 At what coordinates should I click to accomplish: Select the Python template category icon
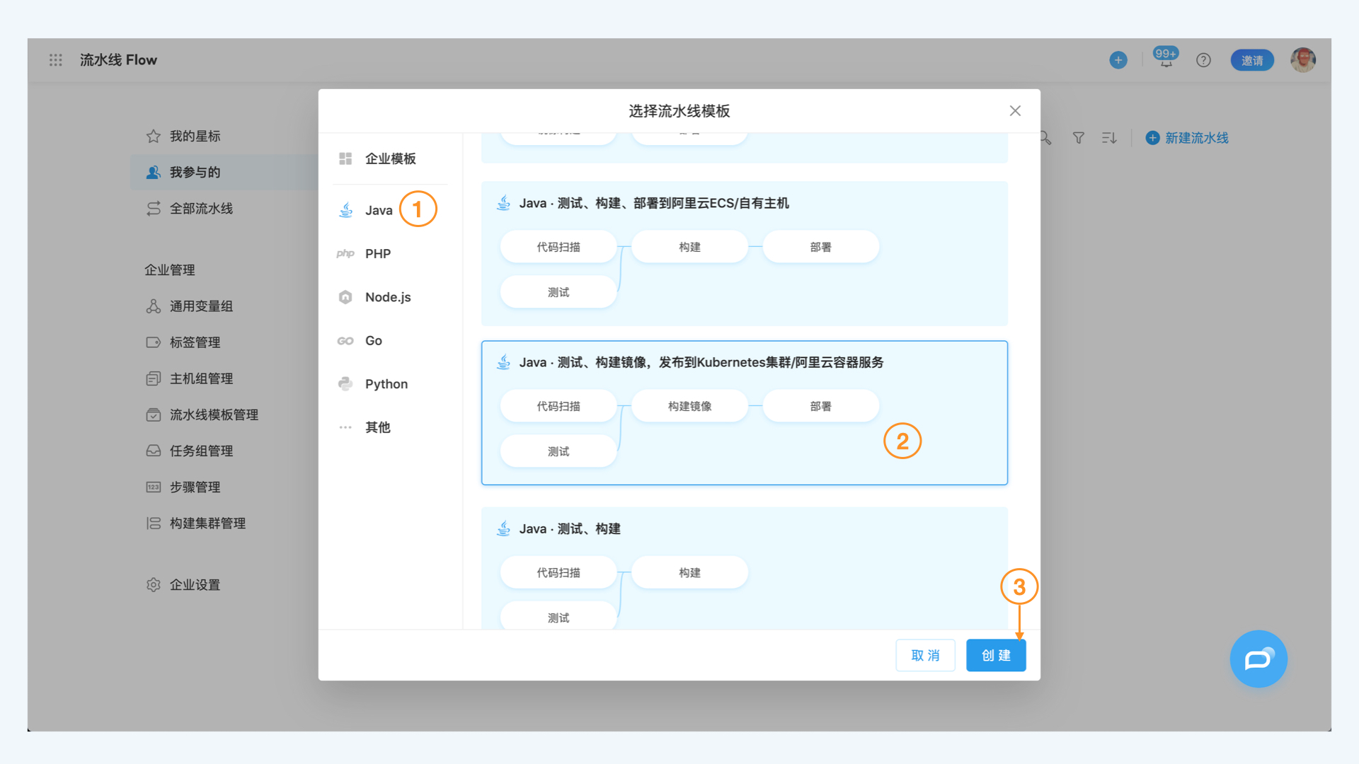345,383
